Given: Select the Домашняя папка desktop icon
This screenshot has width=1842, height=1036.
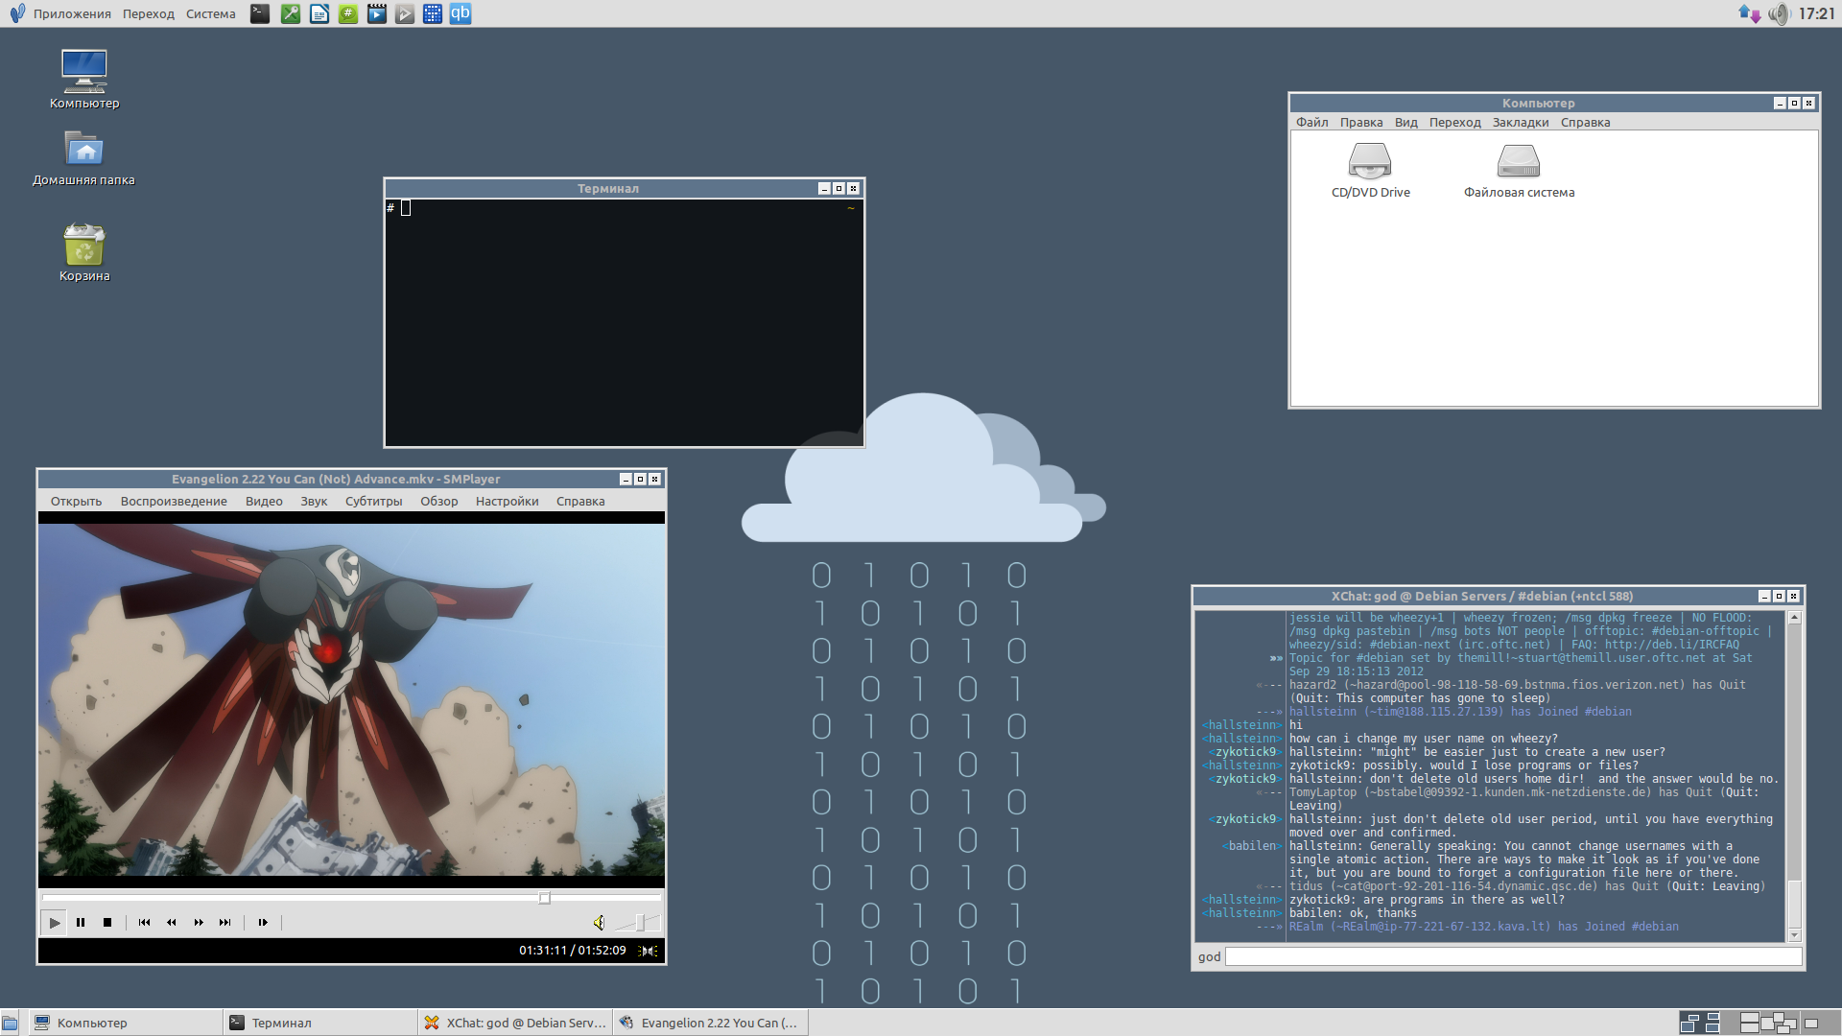Looking at the screenshot, I should (84, 158).
